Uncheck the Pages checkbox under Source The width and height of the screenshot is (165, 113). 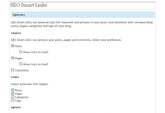13,58
